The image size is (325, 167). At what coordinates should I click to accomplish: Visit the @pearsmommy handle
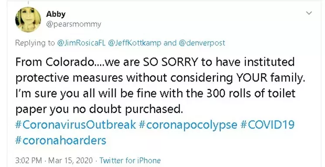pyautogui.click(x=74, y=24)
